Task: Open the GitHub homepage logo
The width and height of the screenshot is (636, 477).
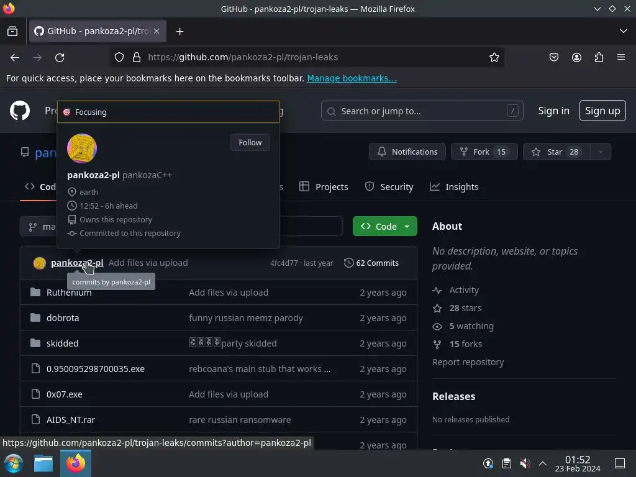Action: coord(19,111)
